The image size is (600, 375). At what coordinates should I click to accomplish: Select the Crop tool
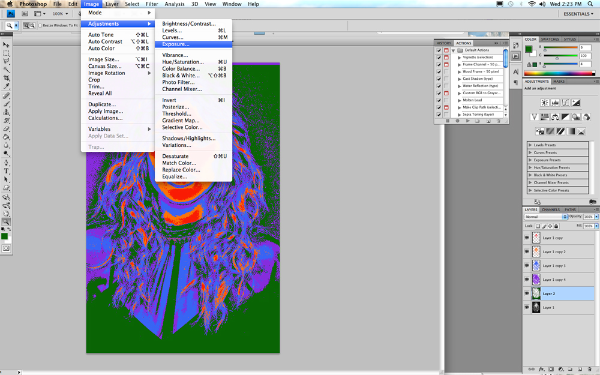point(6,77)
